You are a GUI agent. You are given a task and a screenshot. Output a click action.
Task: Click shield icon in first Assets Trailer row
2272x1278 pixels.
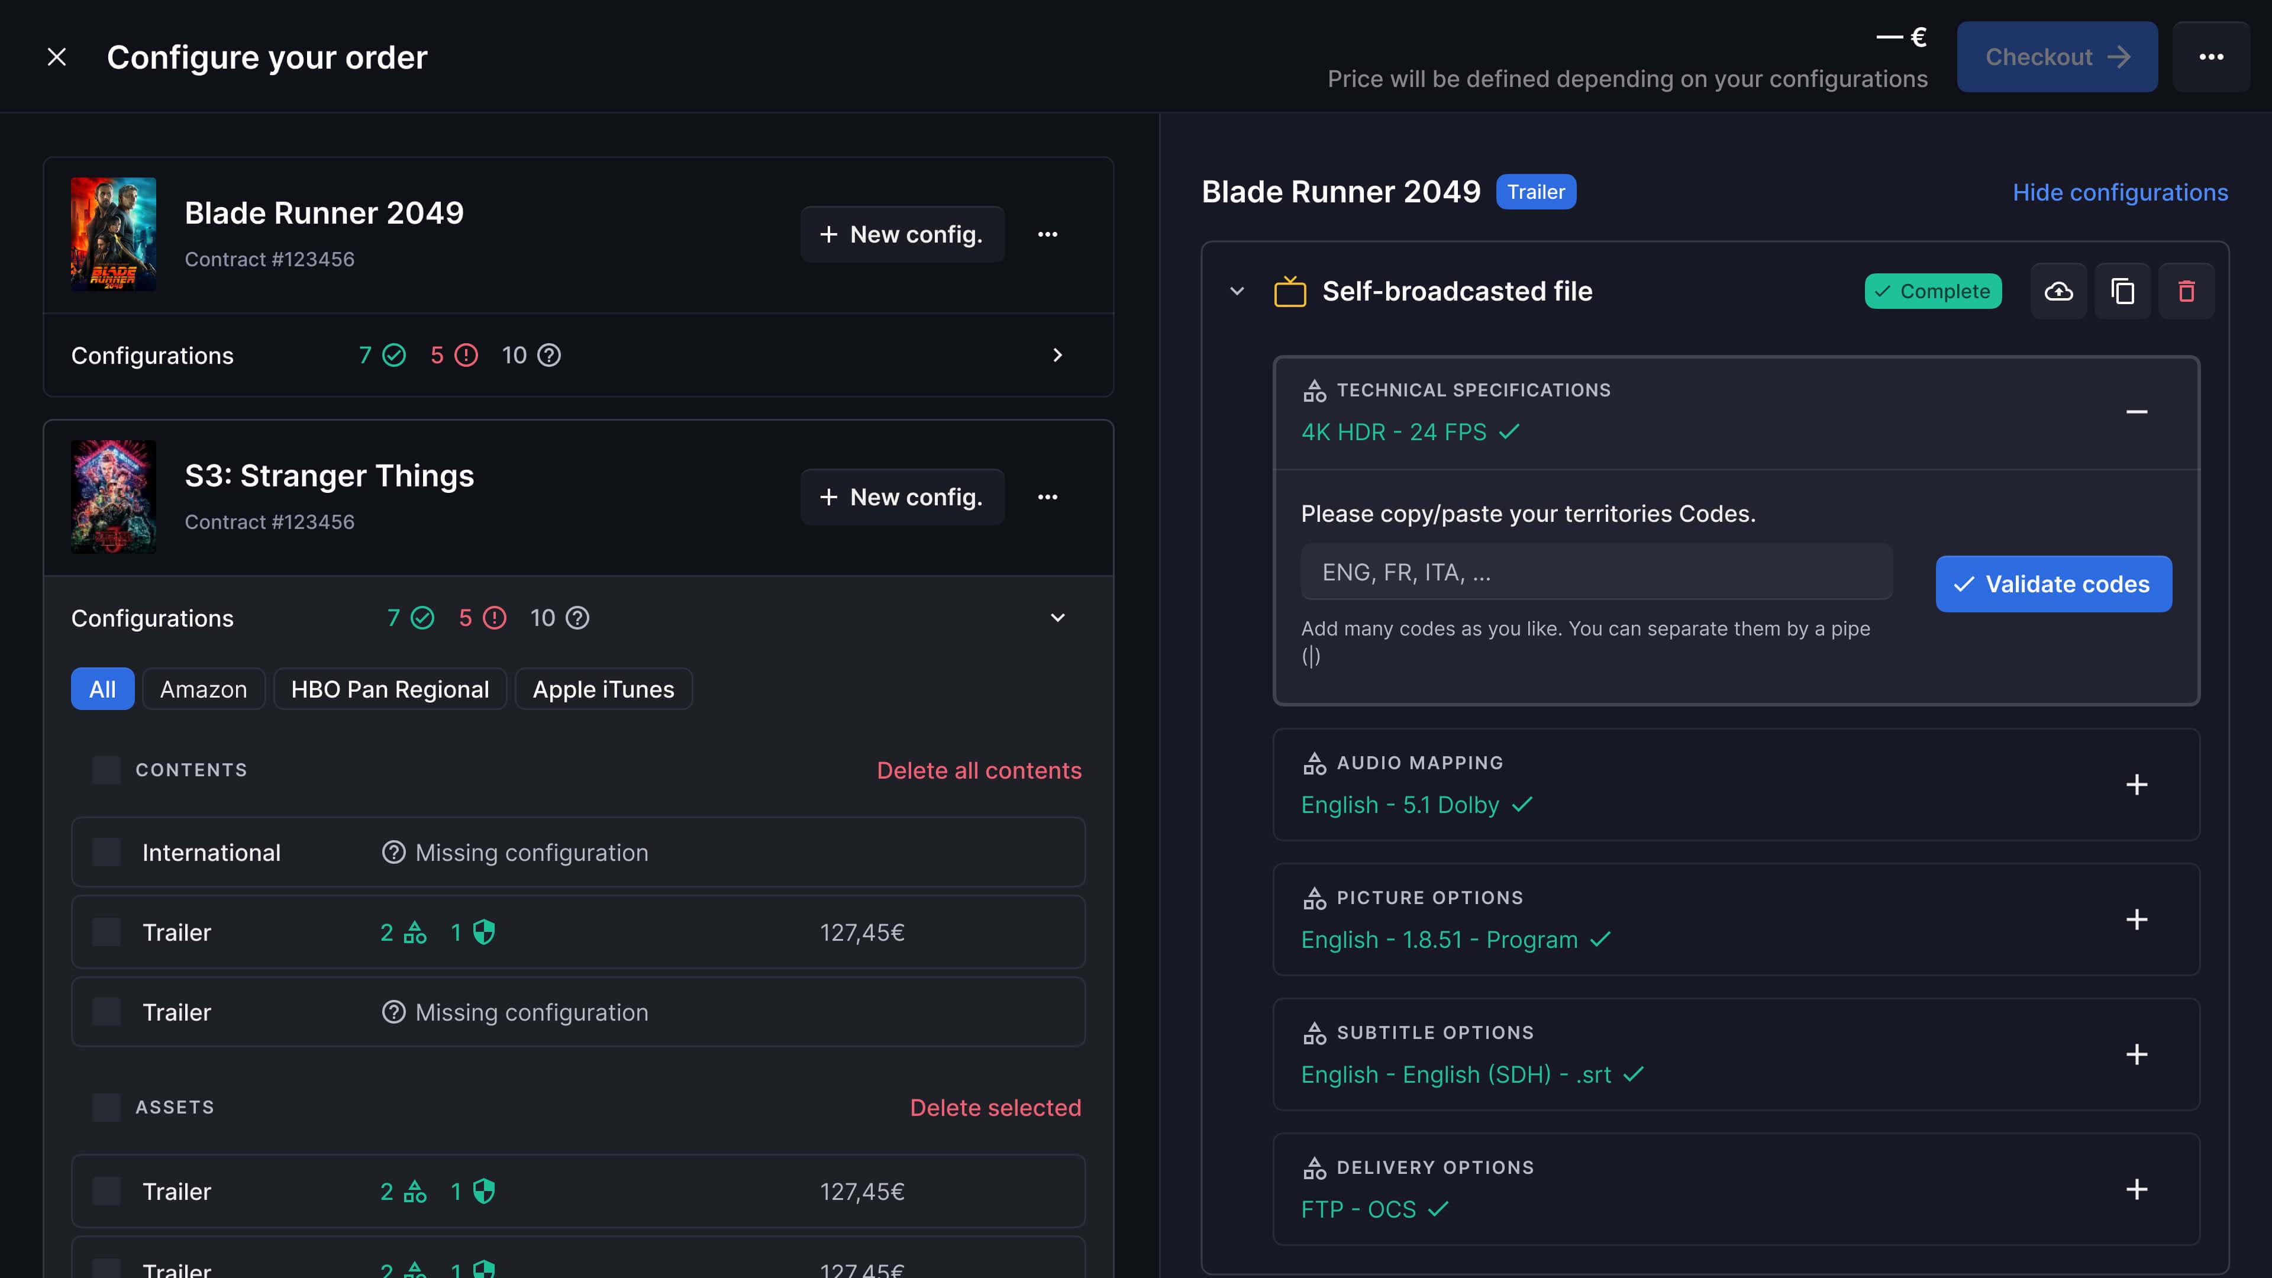coord(483,1192)
